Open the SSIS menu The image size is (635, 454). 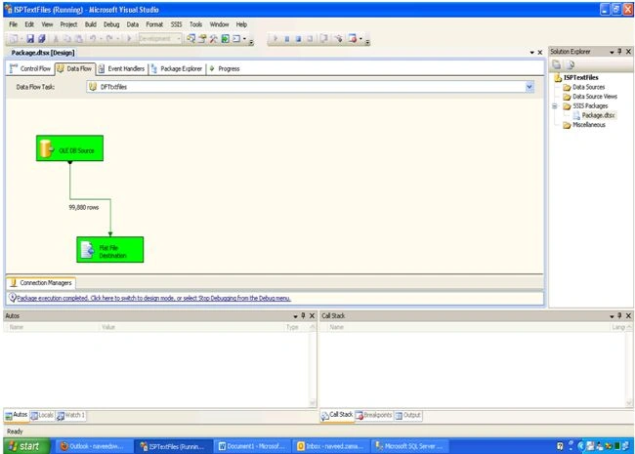pos(176,24)
